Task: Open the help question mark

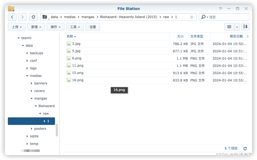Action: (x=220, y=9)
